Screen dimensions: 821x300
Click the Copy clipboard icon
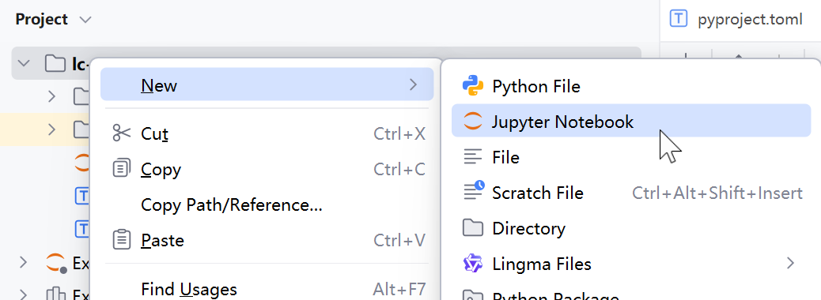click(122, 169)
